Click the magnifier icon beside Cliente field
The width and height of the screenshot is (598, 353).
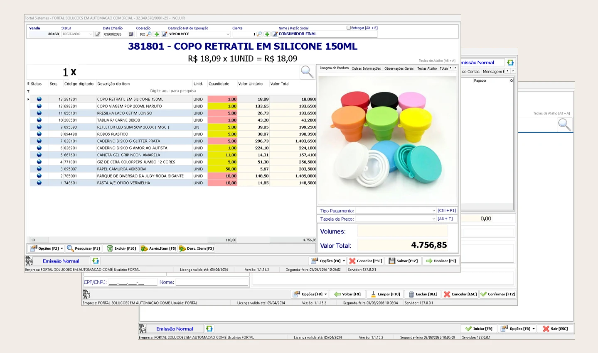(259, 34)
